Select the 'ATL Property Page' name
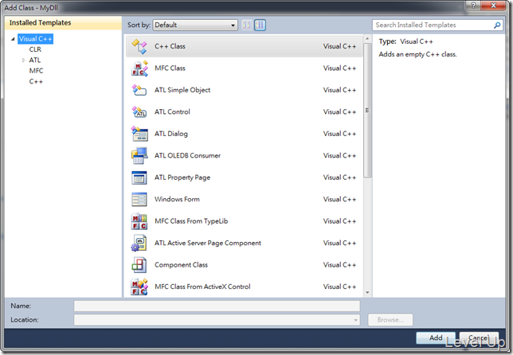 pos(182,177)
